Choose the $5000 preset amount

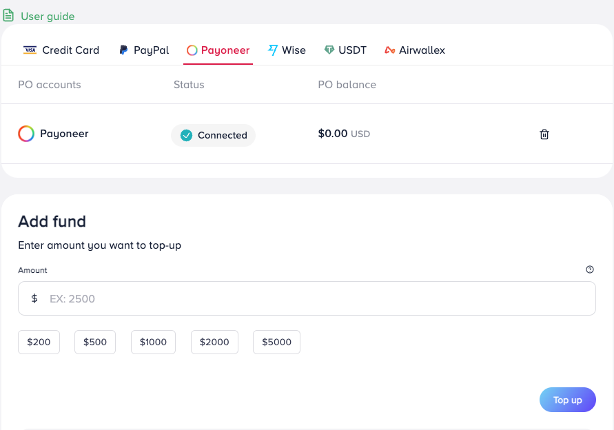[276, 342]
